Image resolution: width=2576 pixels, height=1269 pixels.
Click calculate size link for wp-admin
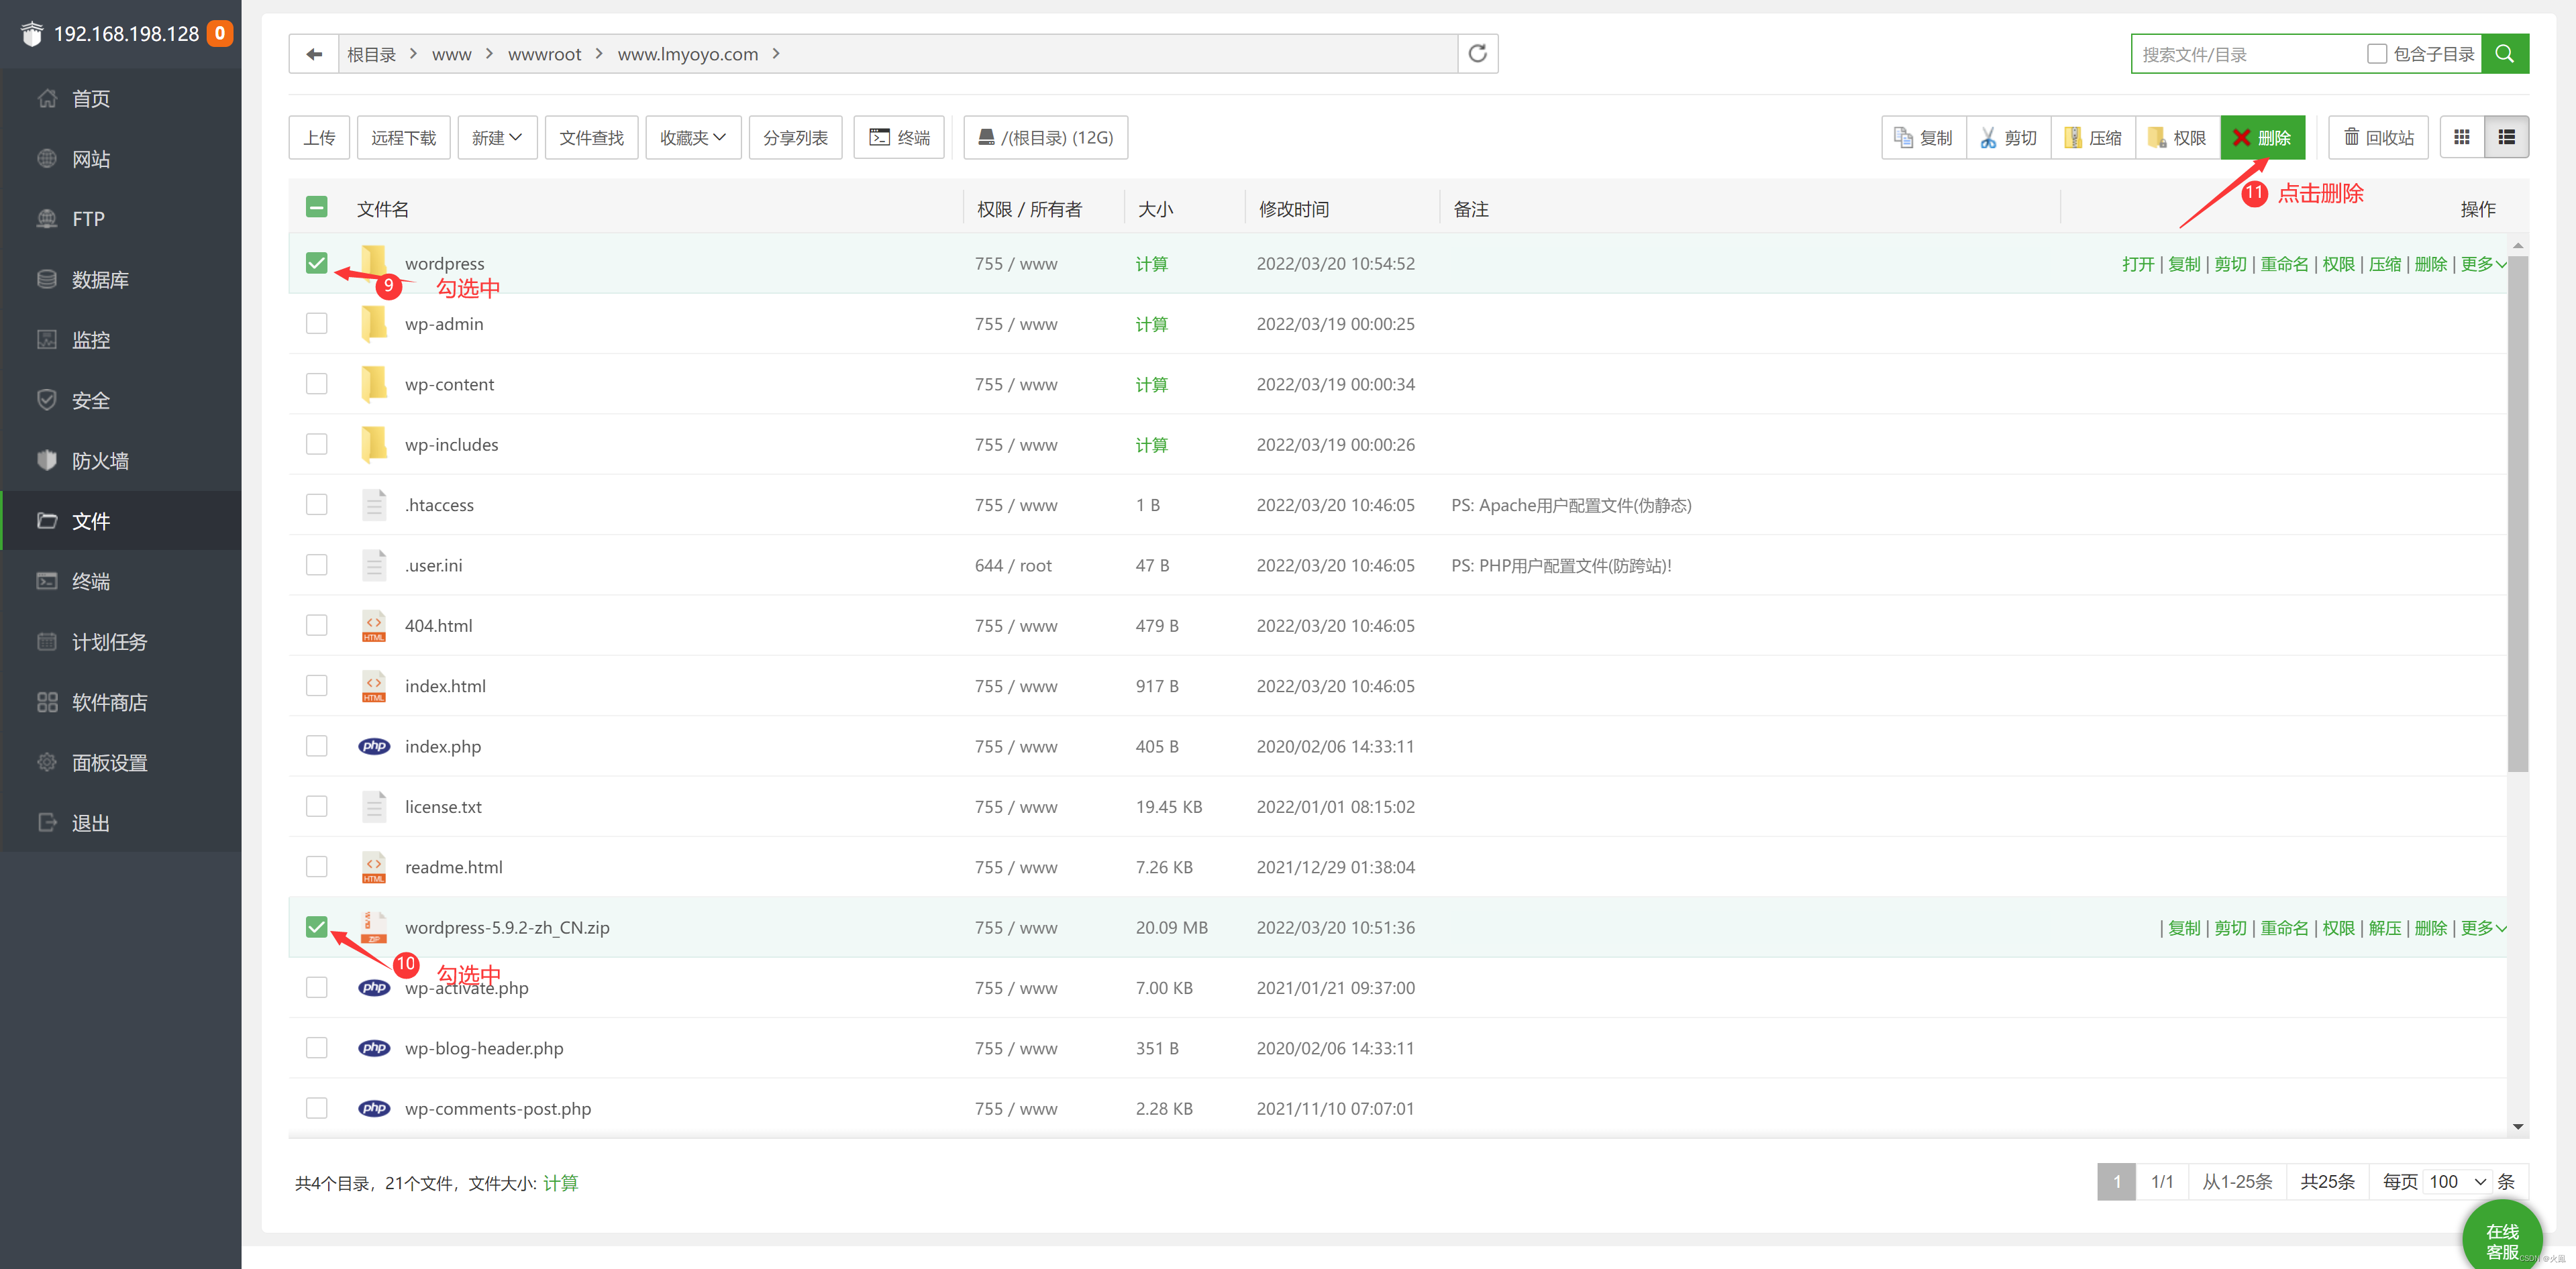click(1151, 324)
